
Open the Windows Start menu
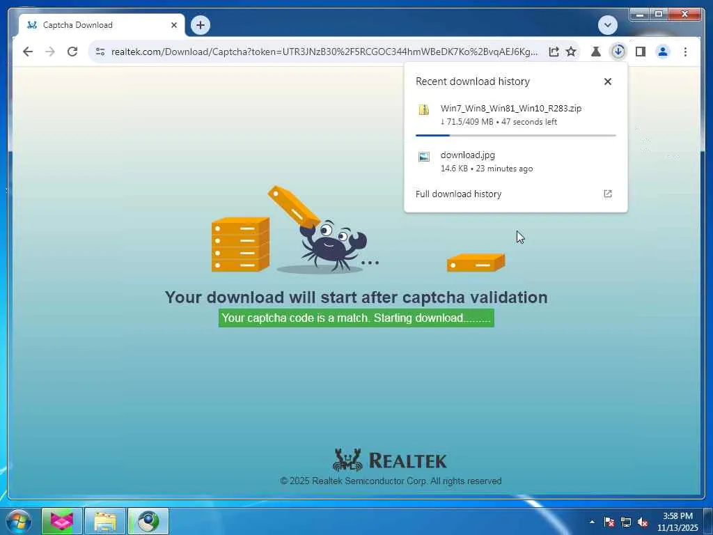tap(19, 521)
